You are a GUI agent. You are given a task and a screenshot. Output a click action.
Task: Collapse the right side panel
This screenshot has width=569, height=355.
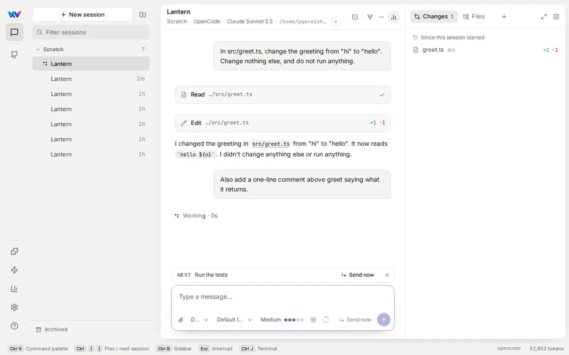pyautogui.click(x=556, y=17)
